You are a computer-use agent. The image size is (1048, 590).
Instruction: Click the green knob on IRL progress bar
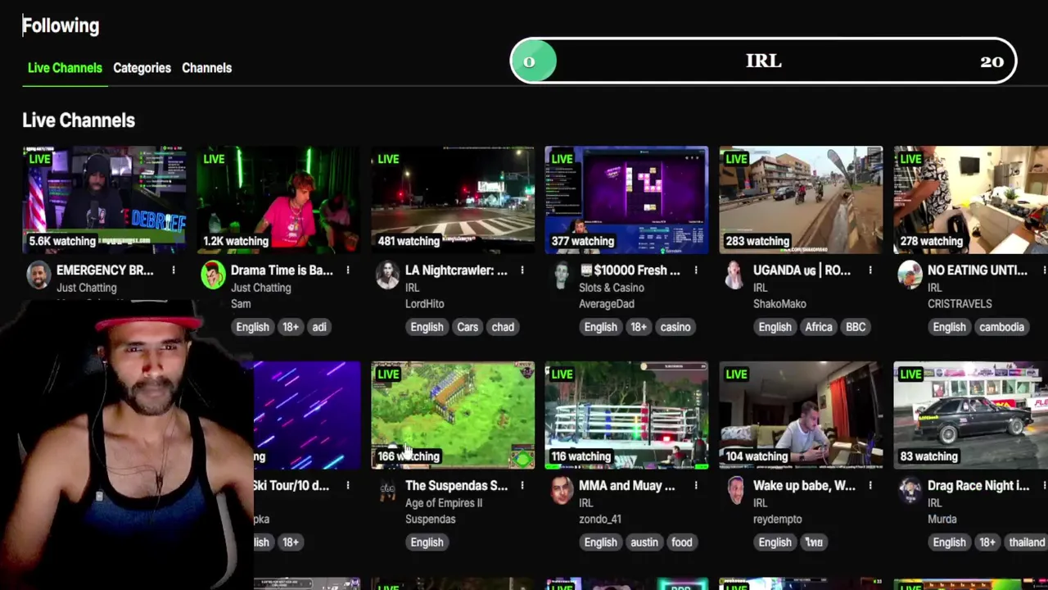533,61
